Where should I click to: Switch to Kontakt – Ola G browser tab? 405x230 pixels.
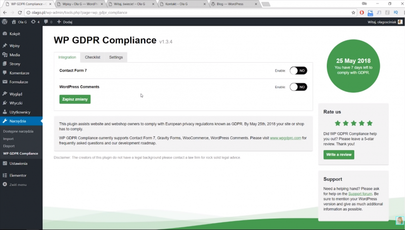(182, 4)
